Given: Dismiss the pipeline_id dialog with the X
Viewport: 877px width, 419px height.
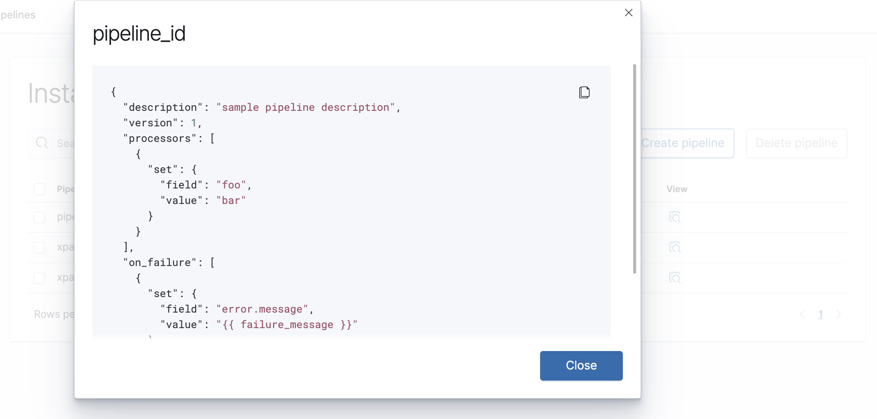Looking at the screenshot, I should point(628,13).
